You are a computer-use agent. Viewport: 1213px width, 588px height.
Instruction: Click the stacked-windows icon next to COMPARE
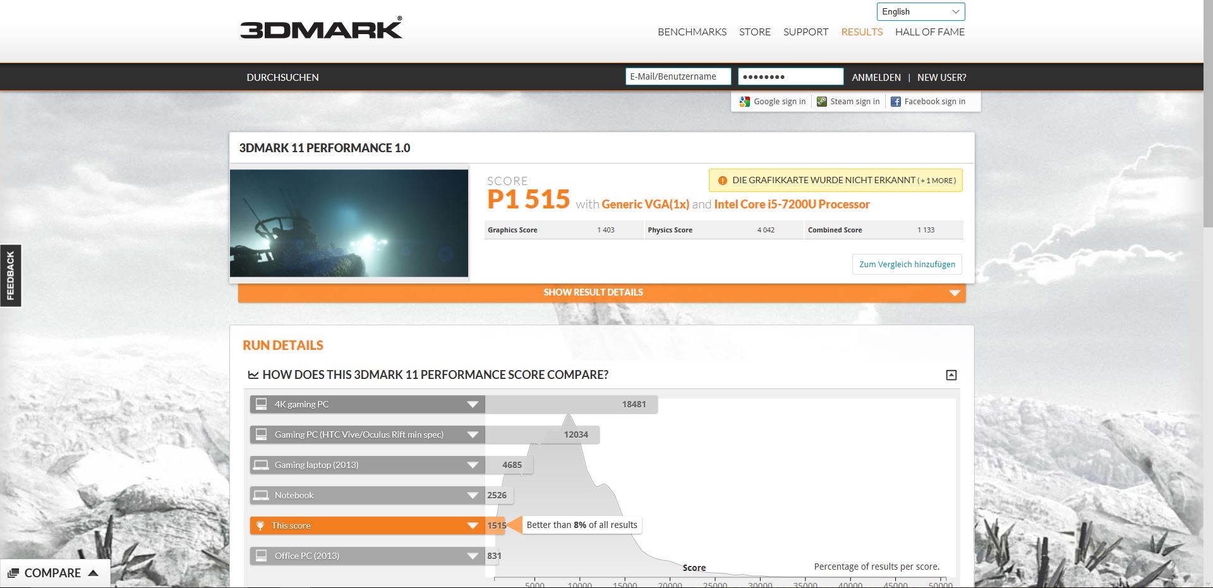13,573
